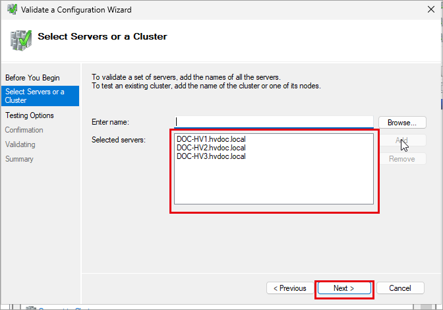This screenshot has height=310, width=443.
Task: Close the Validate a Configuration Wizard window
Action: click(431, 10)
